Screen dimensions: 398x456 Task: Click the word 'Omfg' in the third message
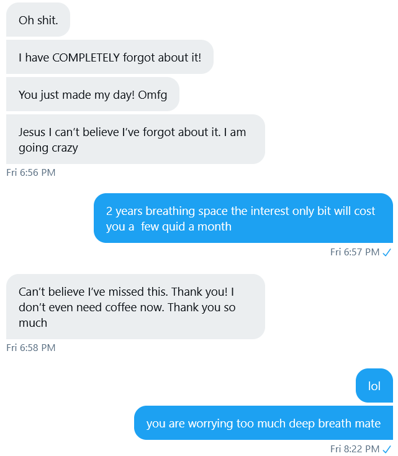[152, 95]
